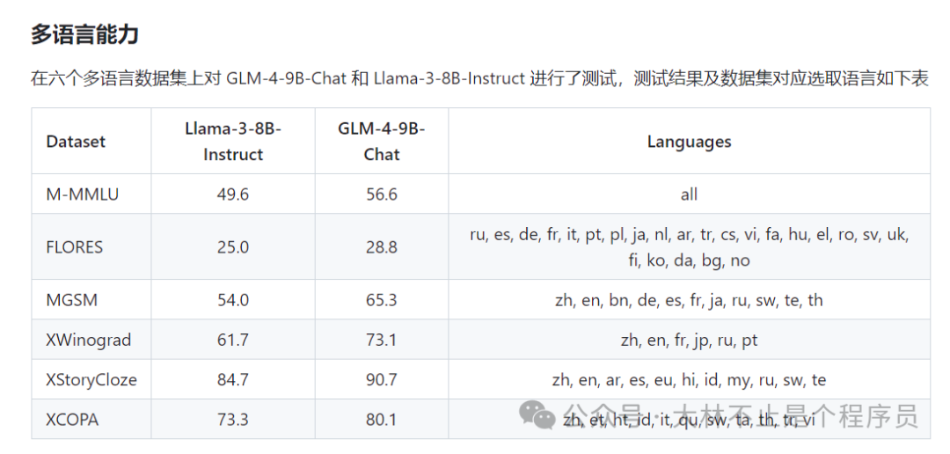Image resolution: width=950 pixels, height=454 pixels.
Task: Select the FLORES dataset cell
Action: (x=74, y=246)
